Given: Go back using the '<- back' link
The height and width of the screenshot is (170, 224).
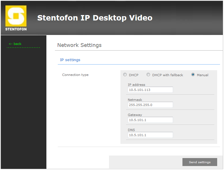Looking at the screenshot, I should click(x=15, y=44).
